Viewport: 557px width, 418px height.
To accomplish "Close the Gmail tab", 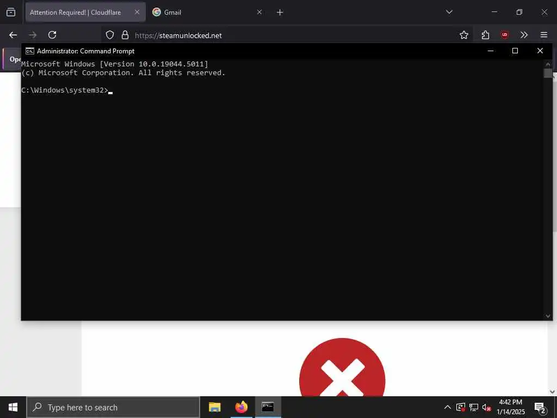I will pos(259,12).
